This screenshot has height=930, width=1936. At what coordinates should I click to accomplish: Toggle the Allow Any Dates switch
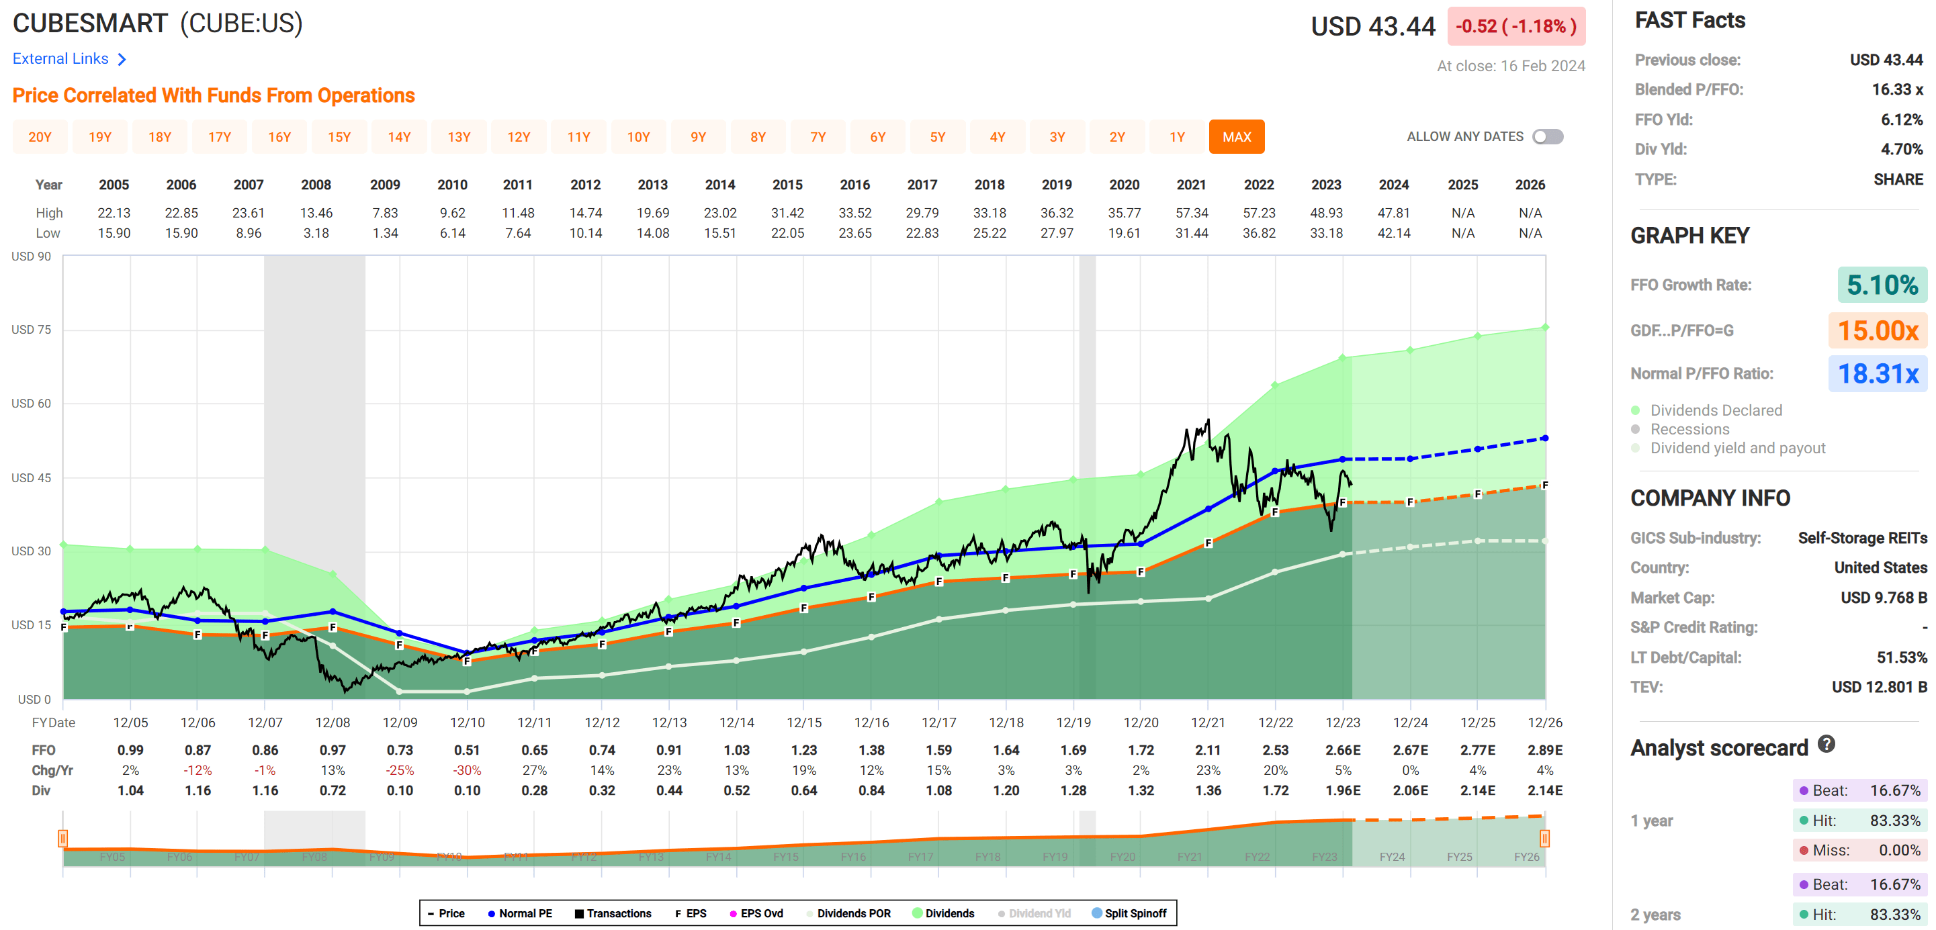click(x=1548, y=137)
